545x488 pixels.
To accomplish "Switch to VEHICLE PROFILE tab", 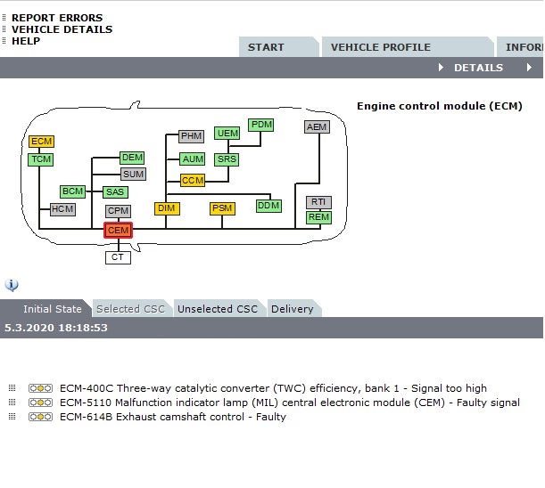I will pyautogui.click(x=408, y=47).
